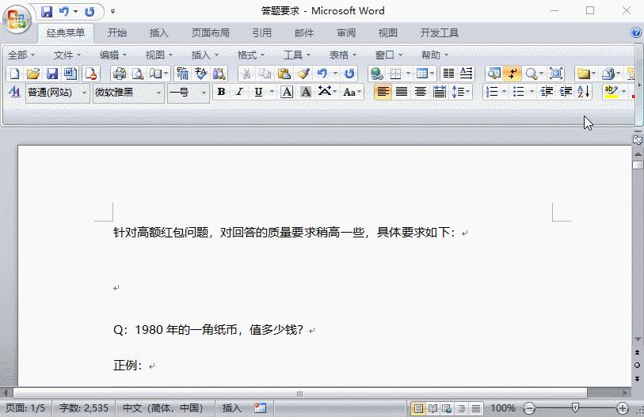
Task: Click the Save as Word document icon
Action: point(70,74)
